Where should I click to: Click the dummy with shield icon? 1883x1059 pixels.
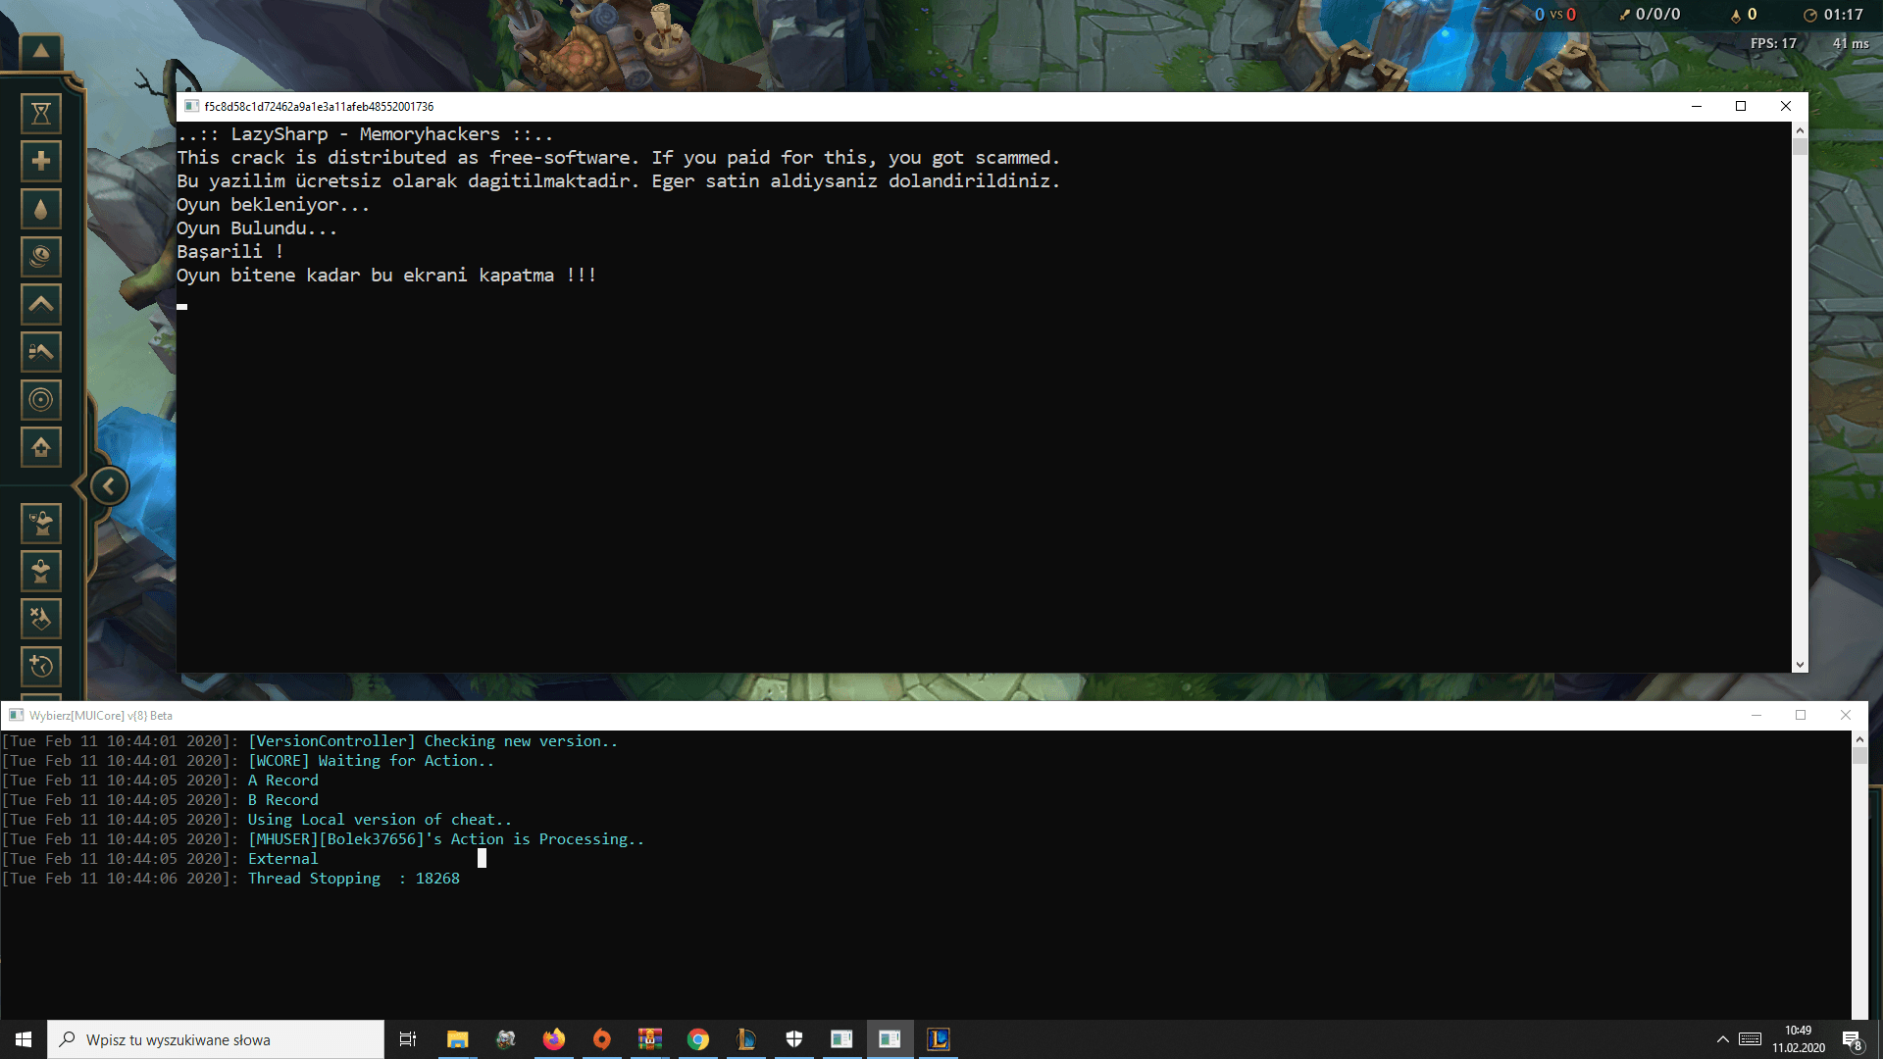point(41,524)
